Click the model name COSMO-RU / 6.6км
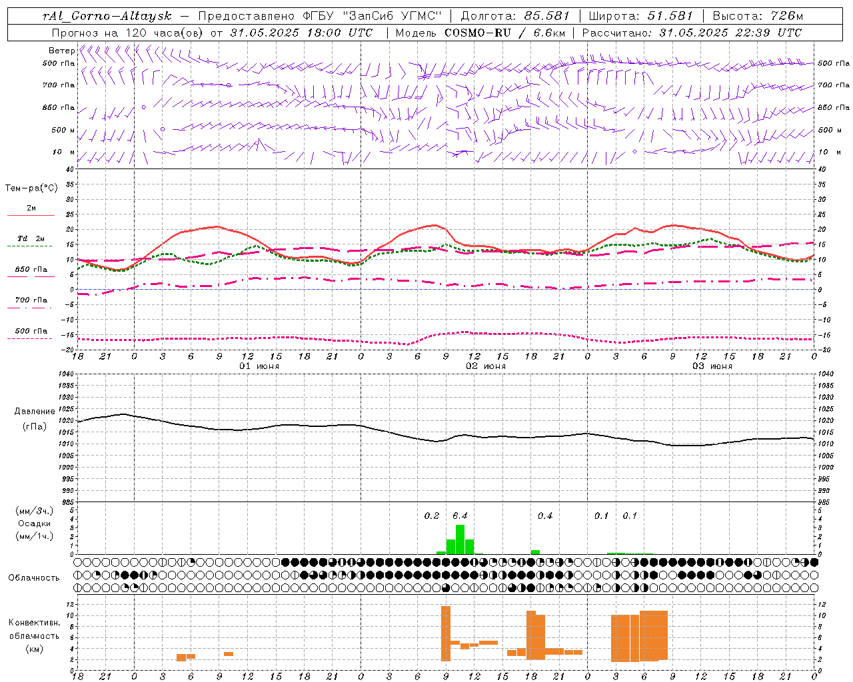The image size is (853, 682). tap(505, 33)
